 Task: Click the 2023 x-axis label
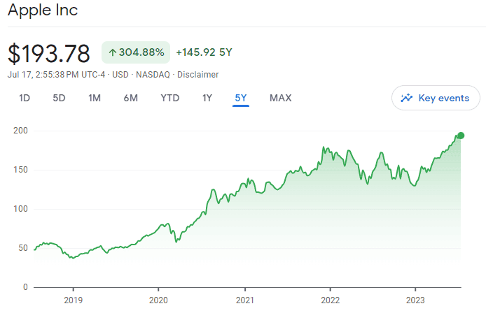point(416,301)
